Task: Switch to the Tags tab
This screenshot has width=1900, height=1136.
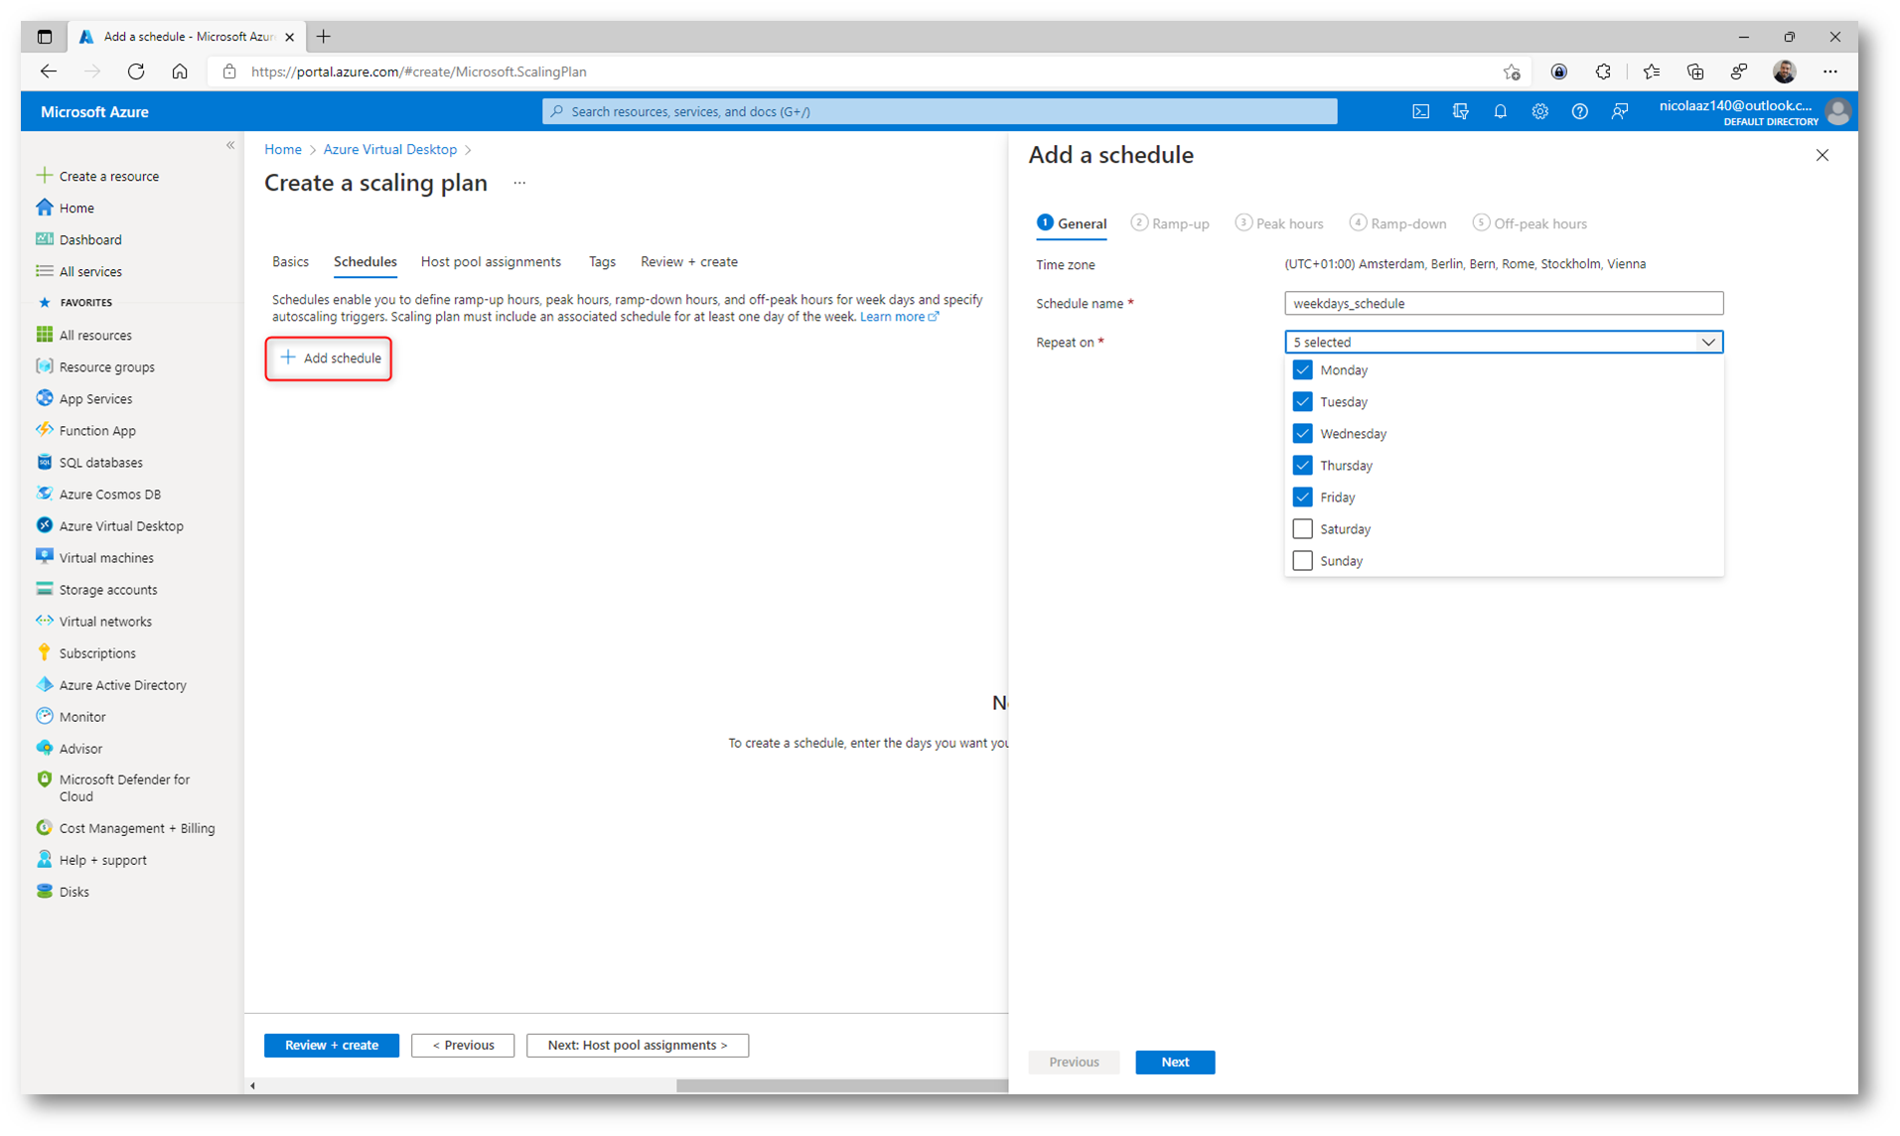Action: coord(602,261)
